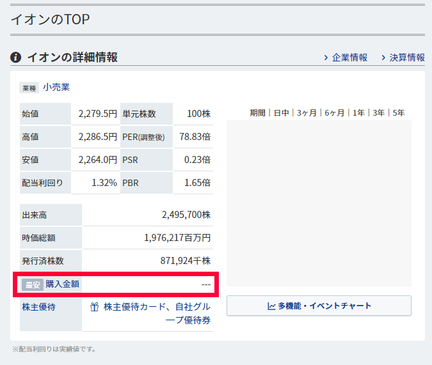Open the 購入金額 link
The width and height of the screenshot is (432, 365).
point(62,284)
